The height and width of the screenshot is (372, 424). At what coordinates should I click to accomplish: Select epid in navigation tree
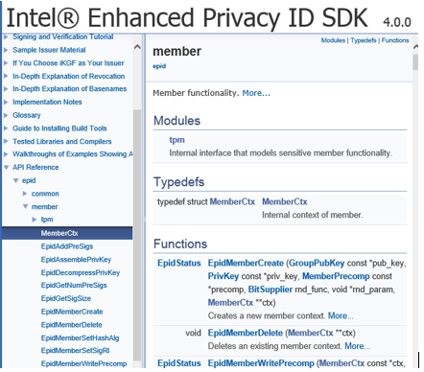click(29, 180)
